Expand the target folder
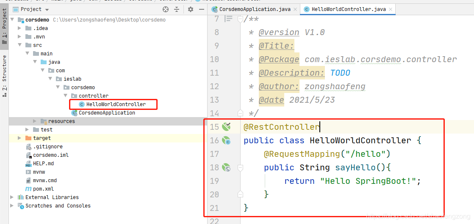 (x=19, y=138)
